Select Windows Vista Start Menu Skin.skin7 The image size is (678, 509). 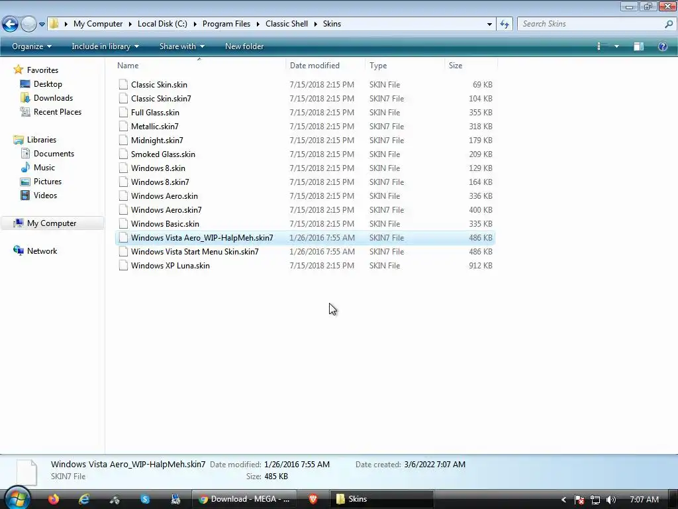(x=305, y=251)
